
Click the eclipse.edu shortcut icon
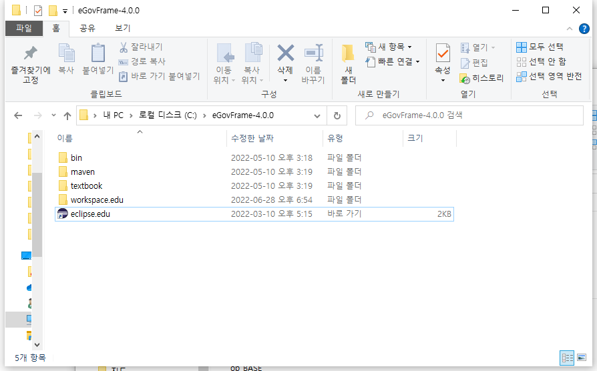coord(63,214)
